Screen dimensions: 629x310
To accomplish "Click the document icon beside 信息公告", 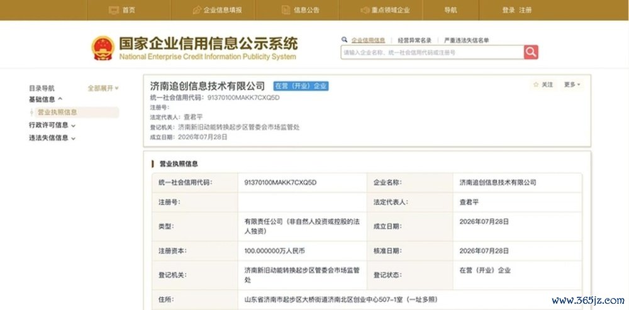I will (x=286, y=10).
